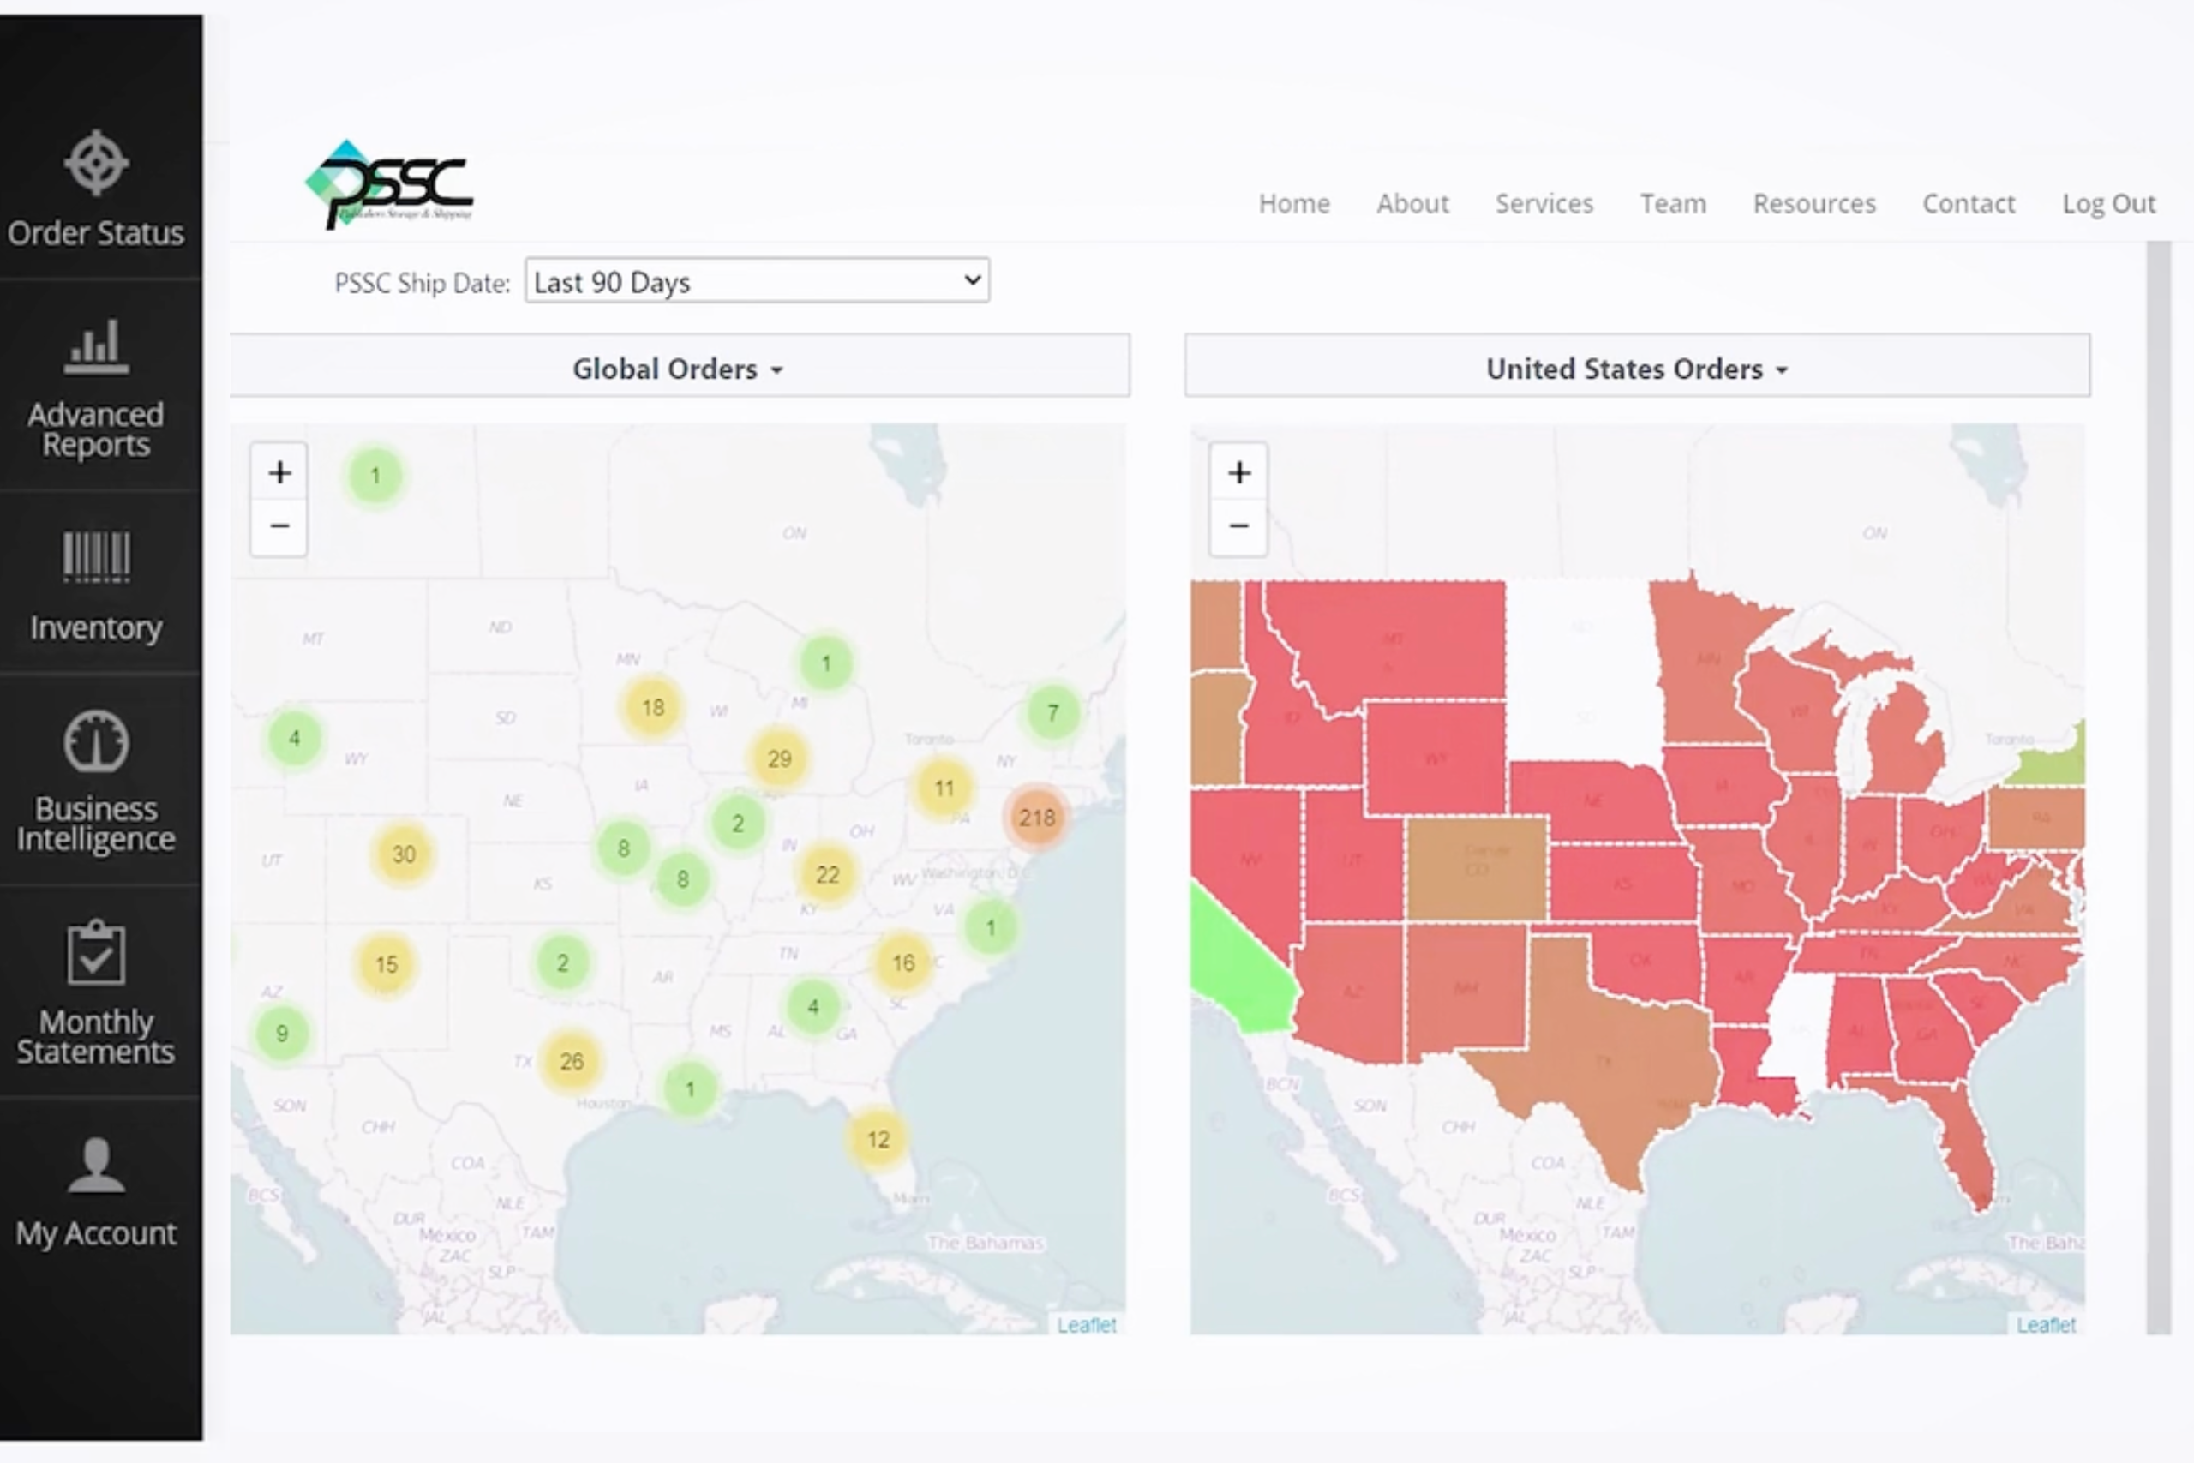
Task: Expand the United States Orders dropdown
Action: coord(1636,369)
